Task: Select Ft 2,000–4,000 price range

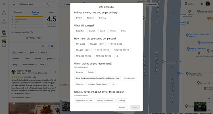Action: click(x=97, y=44)
